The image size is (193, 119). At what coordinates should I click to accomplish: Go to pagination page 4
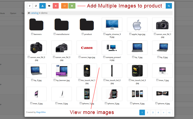tap(158, 112)
